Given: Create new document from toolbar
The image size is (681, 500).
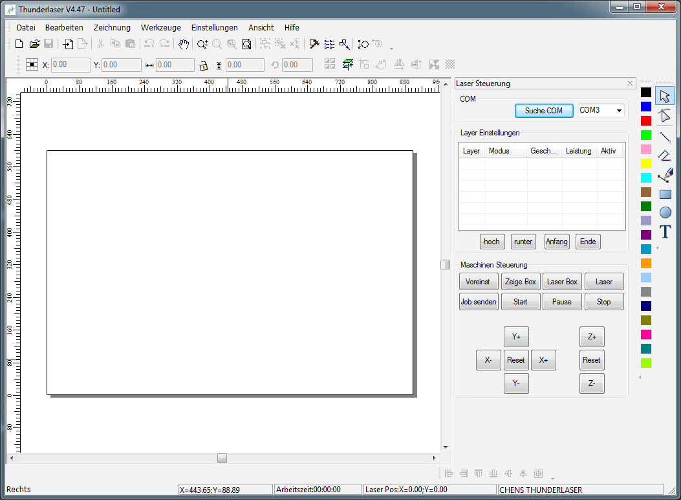Looking at the screenshot, I should coord(19,44).
